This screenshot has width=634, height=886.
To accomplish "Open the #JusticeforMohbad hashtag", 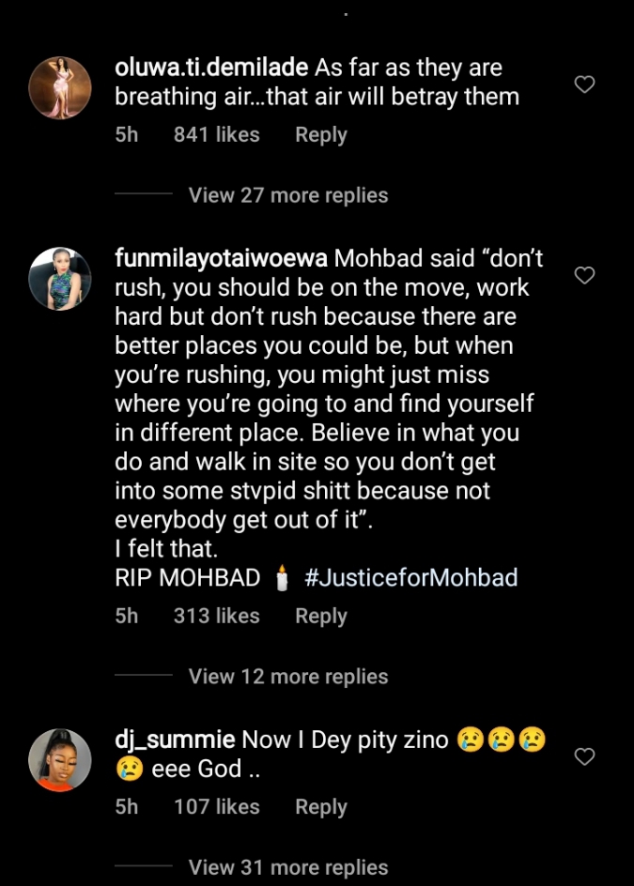I will tap(410, 577).
